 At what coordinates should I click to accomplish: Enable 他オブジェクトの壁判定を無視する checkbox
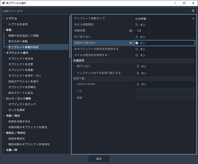pyautogui.click(x=136, y=49)
